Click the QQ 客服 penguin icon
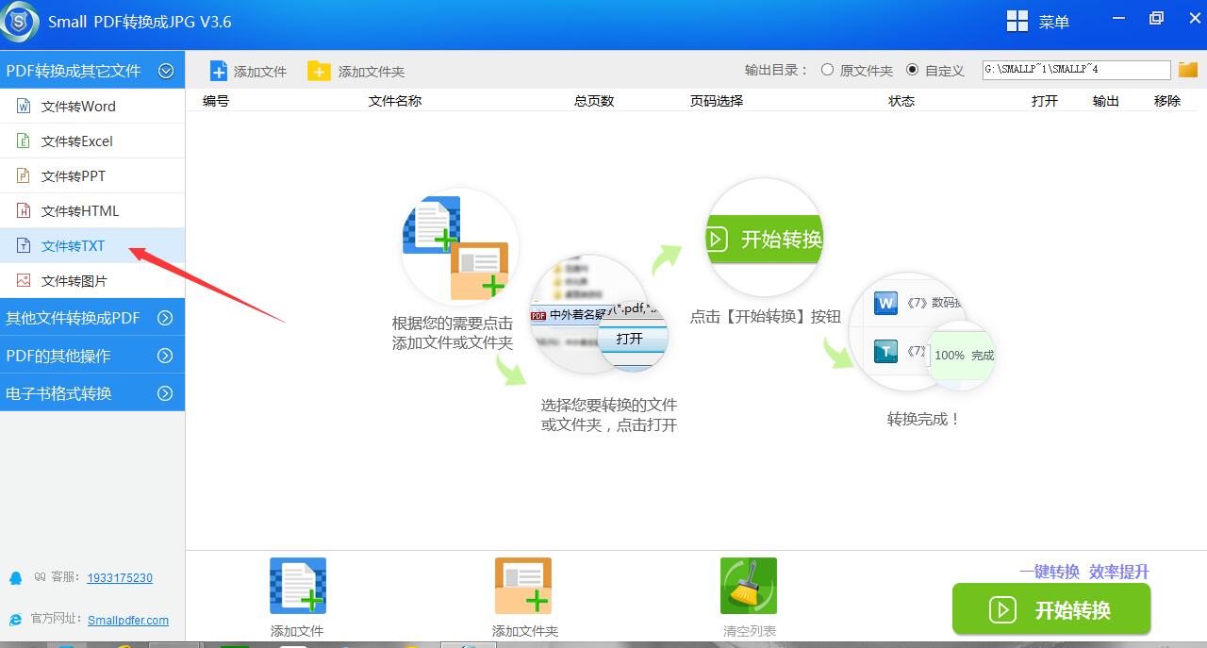This screenshot has width=1207, height=648. click(x=15, y=578)
